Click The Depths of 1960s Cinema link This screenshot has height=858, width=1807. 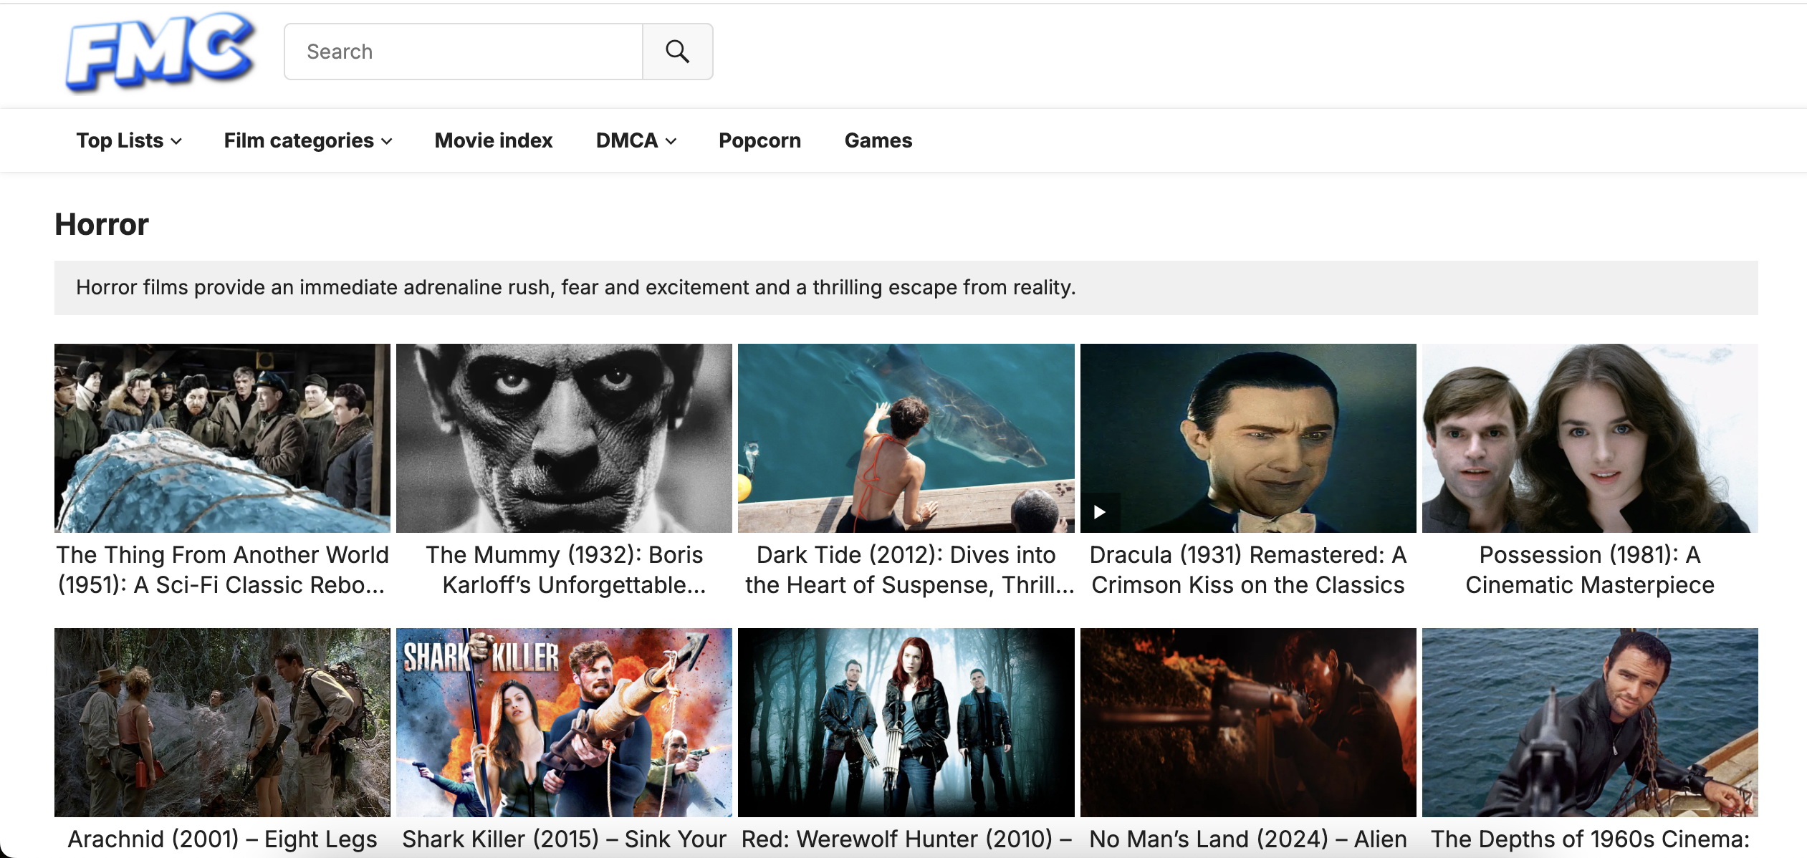click(1590, 839)
